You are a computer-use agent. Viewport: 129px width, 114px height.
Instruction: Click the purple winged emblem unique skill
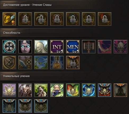pyautogui.click(x=9, y=90)
